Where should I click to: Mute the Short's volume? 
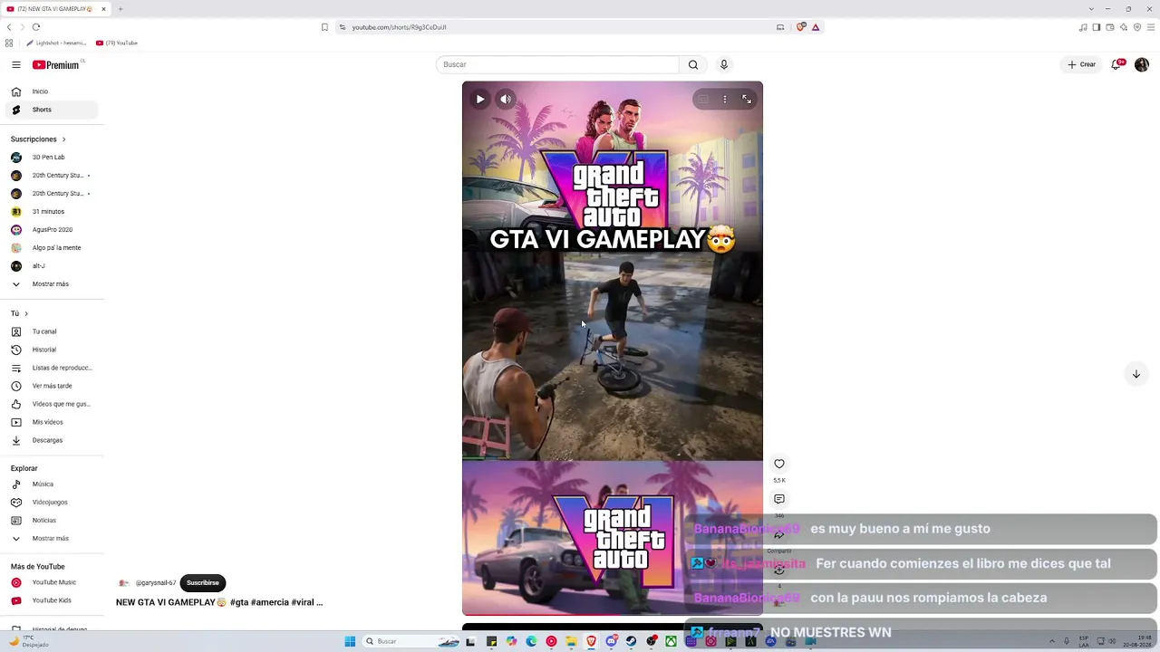[x=506, y=100]
